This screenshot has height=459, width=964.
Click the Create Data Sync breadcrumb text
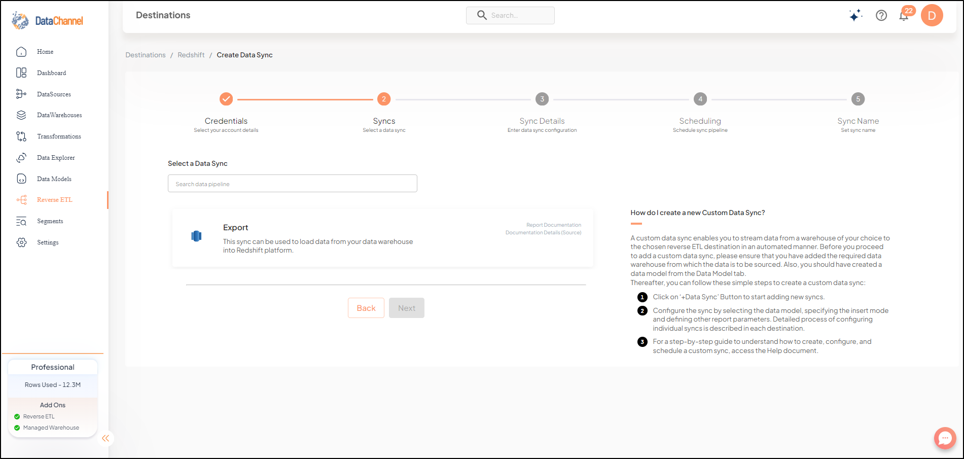point(245,55)
